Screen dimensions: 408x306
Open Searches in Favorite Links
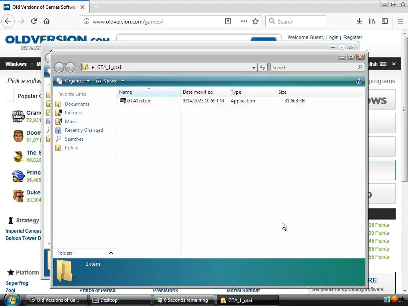pyautogui.click(x=74, y=139)
